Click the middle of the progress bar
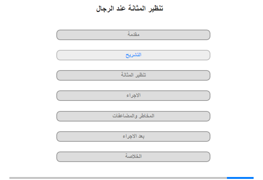263x180 pixels. point(131,178)
